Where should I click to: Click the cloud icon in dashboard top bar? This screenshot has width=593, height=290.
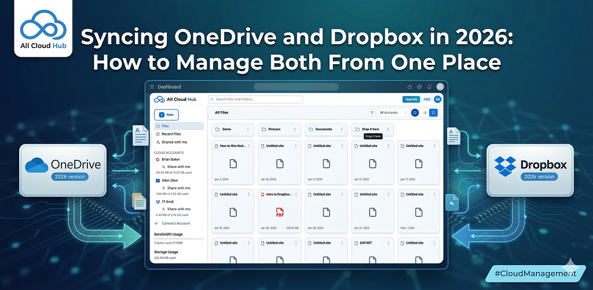pos(409,87)
